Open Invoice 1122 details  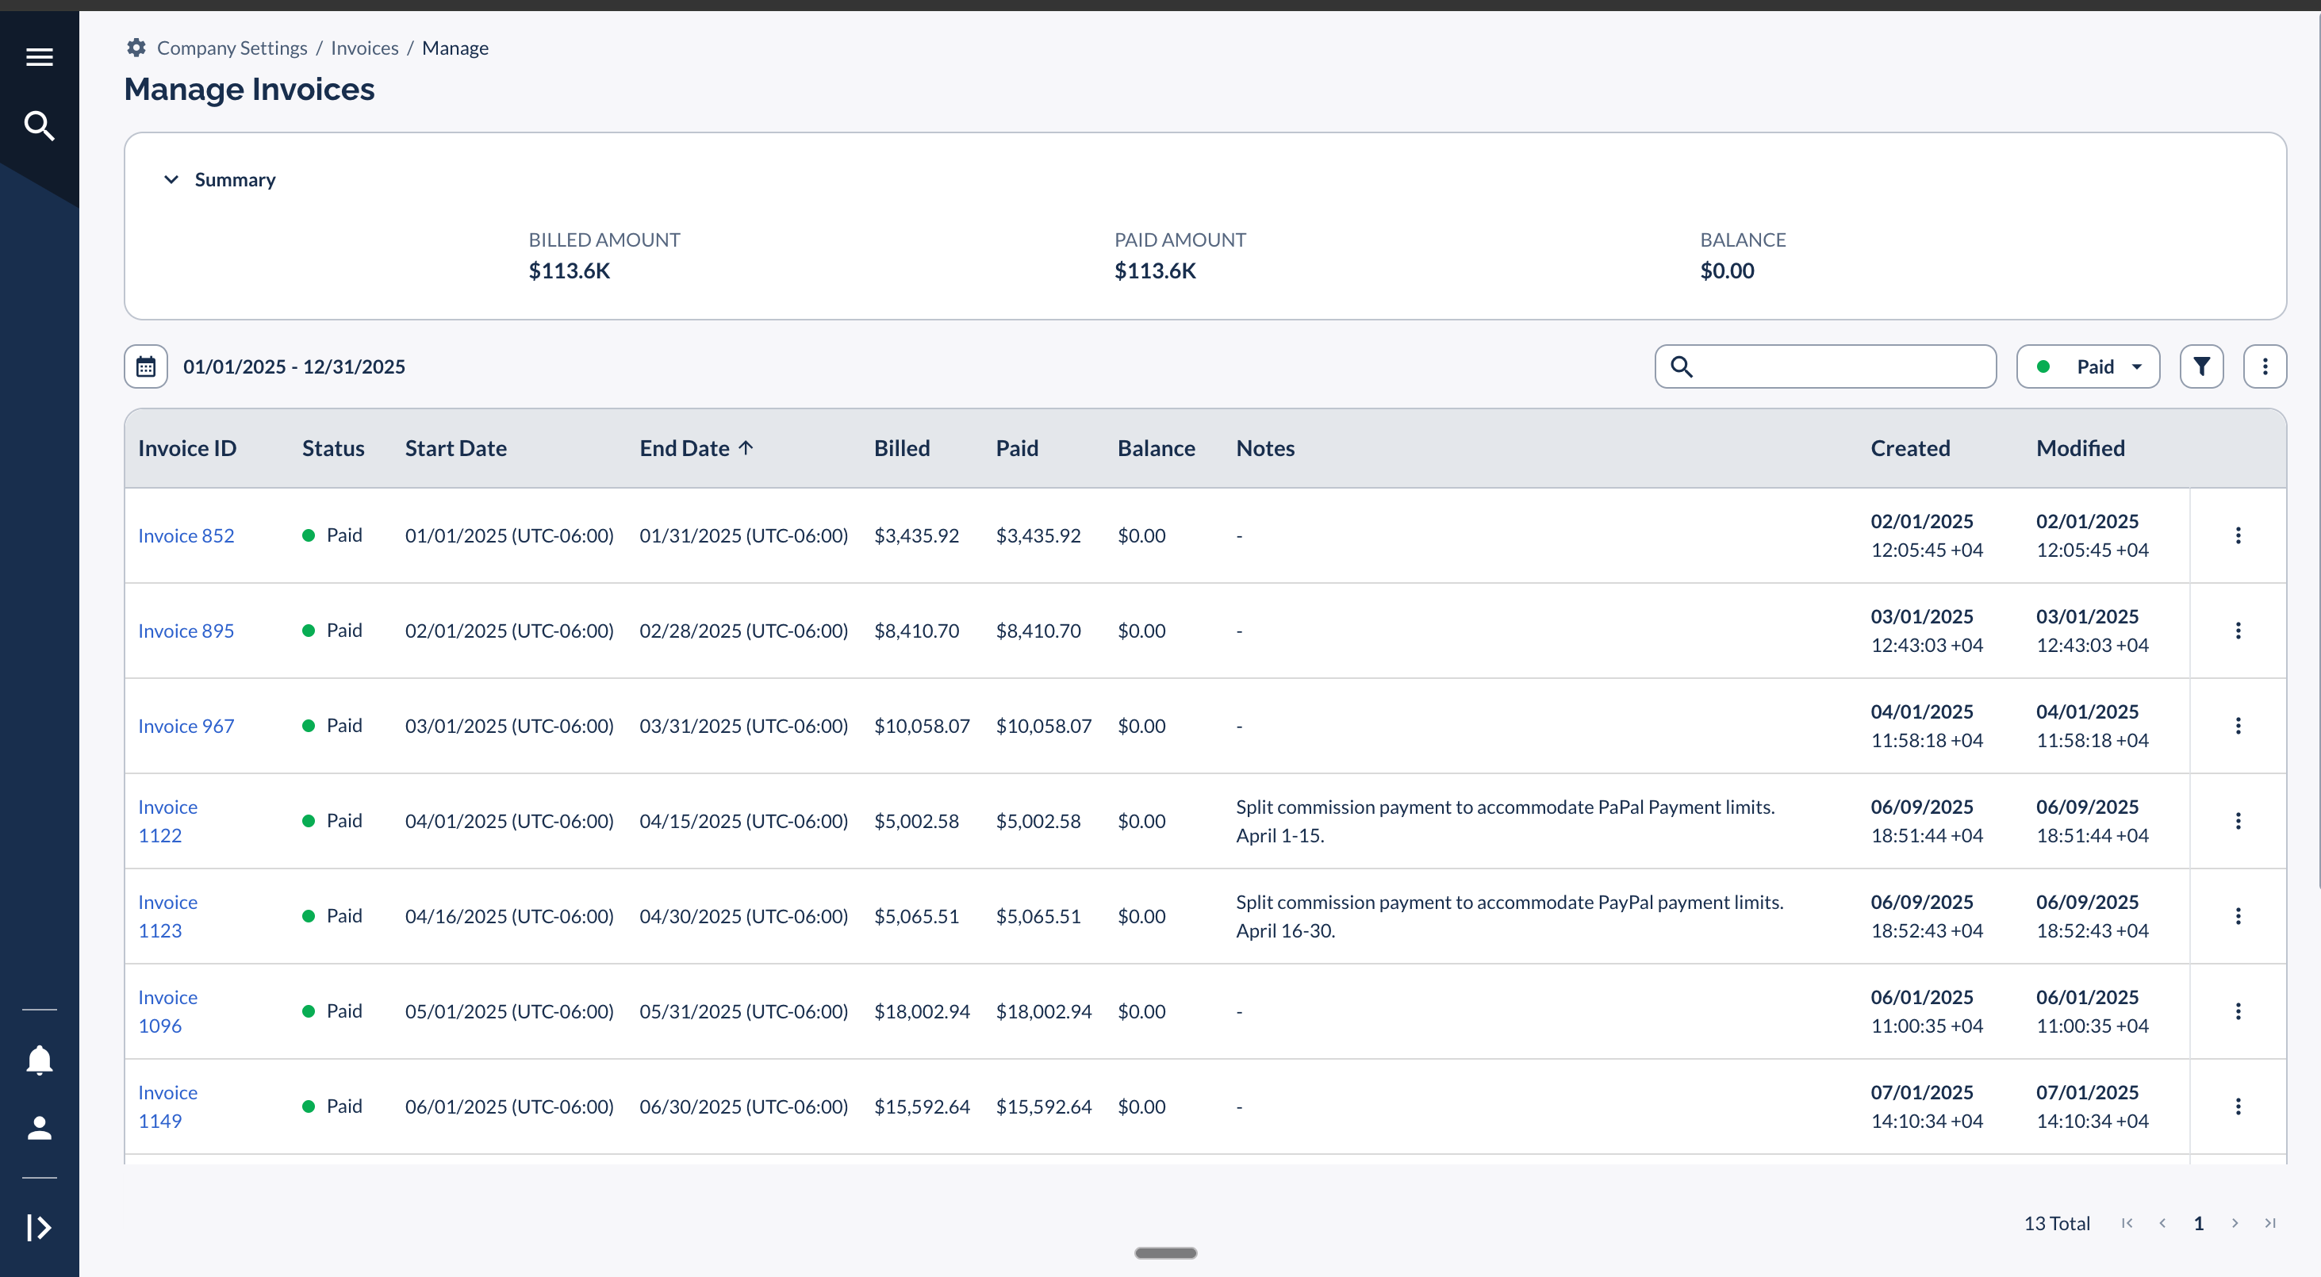pos(167,820)
